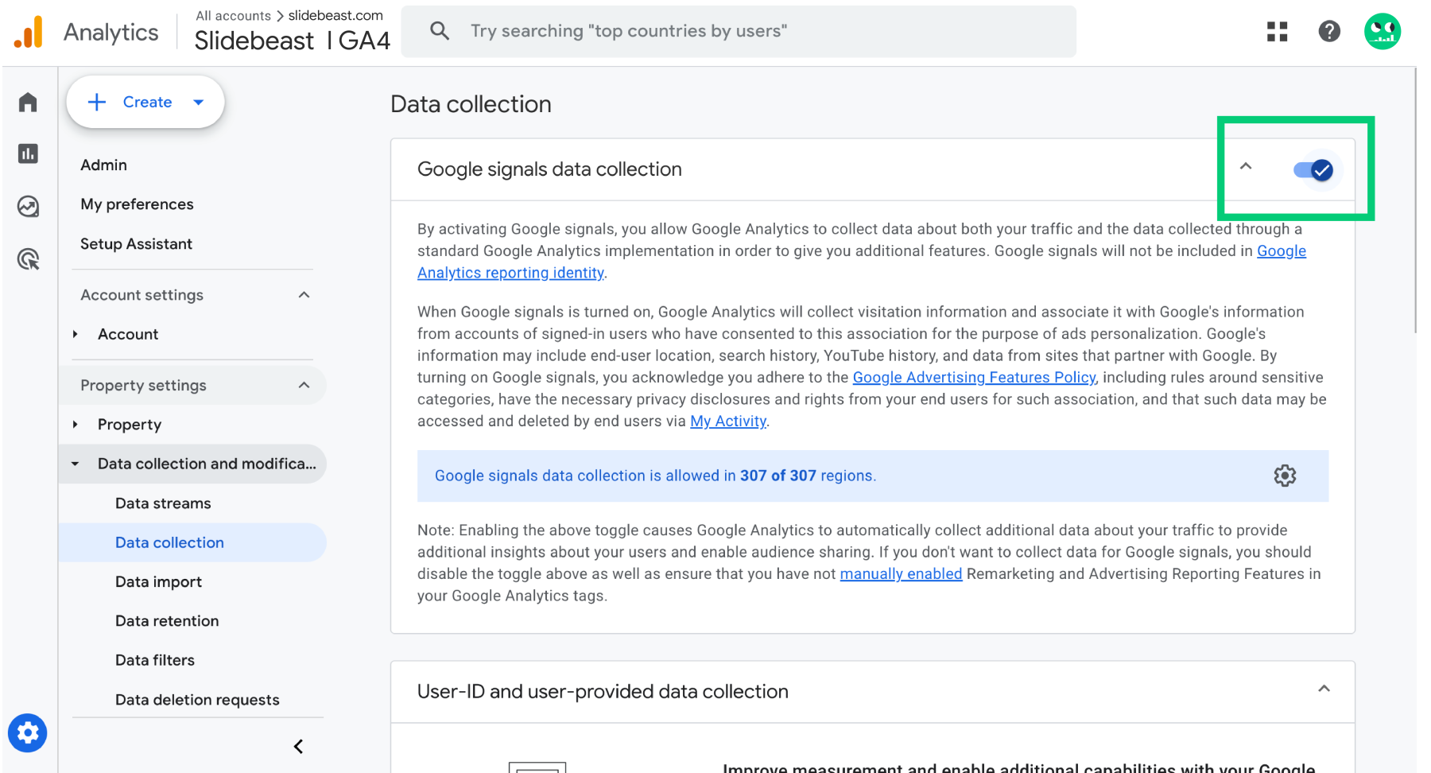Screen dimensions: 1431x773
Task: Open Google Advertising Features Policy link
Action: click(x=974, y=378)
